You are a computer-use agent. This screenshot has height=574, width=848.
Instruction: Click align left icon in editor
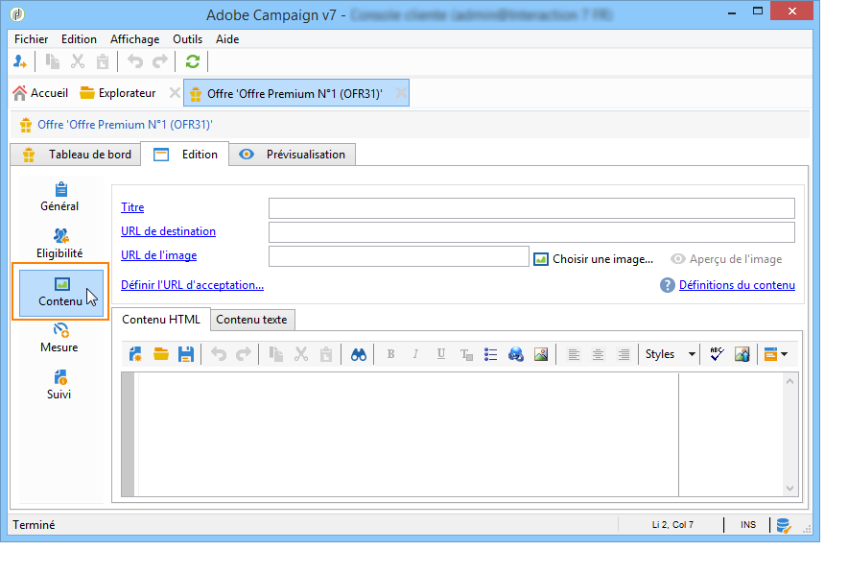click(x=574, y=354)
